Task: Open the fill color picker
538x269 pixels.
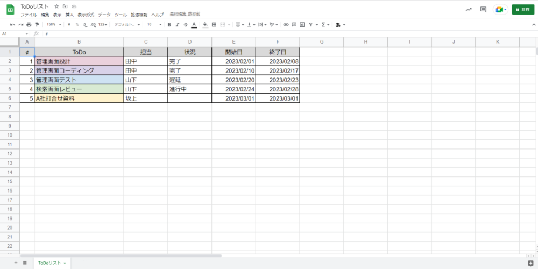Action: 206,24
